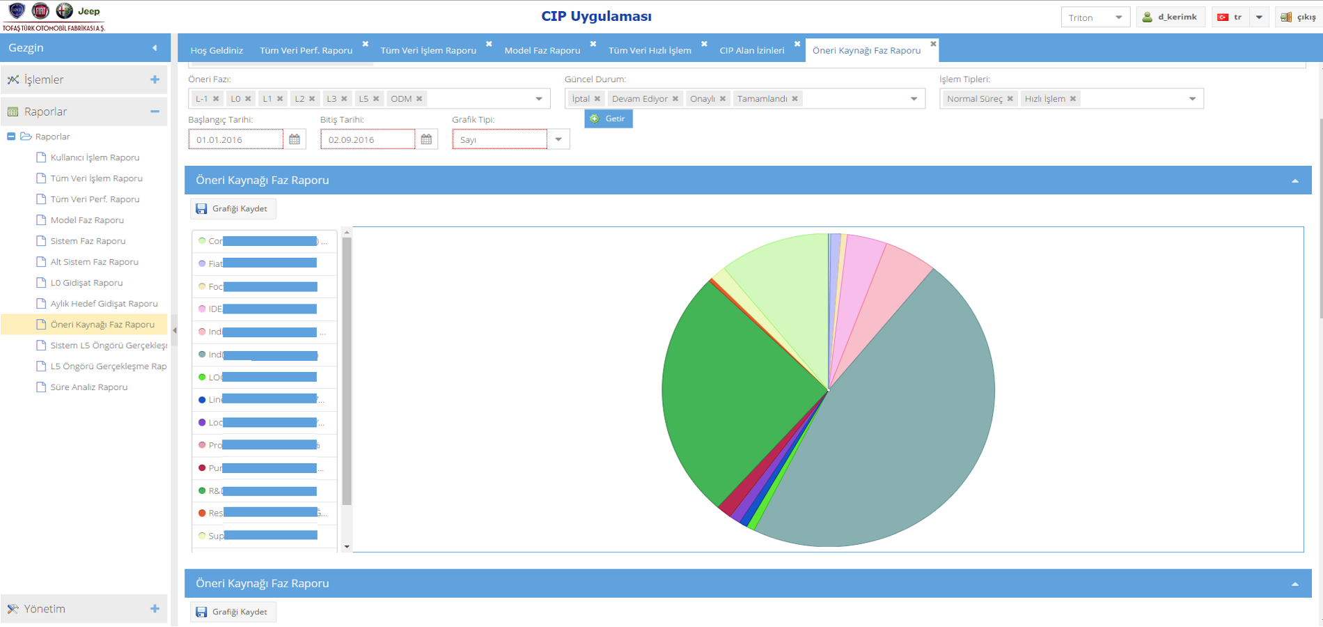The image size is (1323, 627).
Task: Remove L3 tag from Öneri Fazı
Action: click(x=344, y=99)
